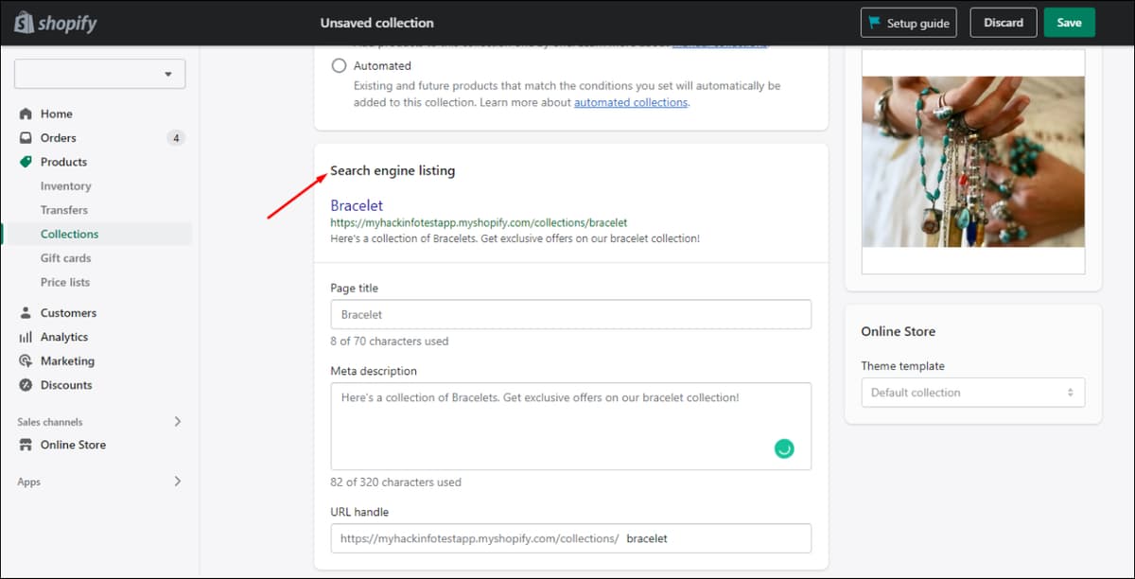
Task: Click the Orders inbox icon
Action: pyautogui.click(x=26, y=137)
